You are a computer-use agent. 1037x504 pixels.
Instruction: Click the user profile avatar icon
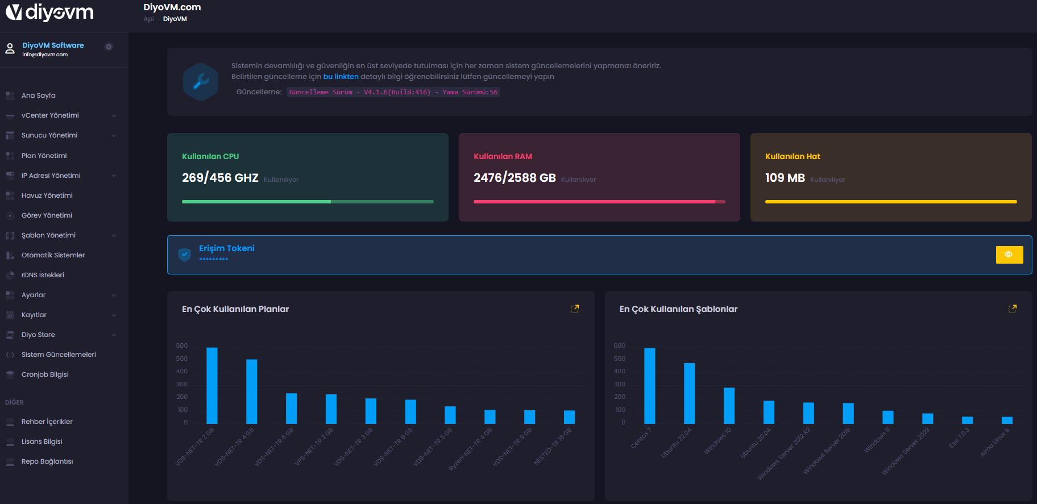click(x=10, y=49)
